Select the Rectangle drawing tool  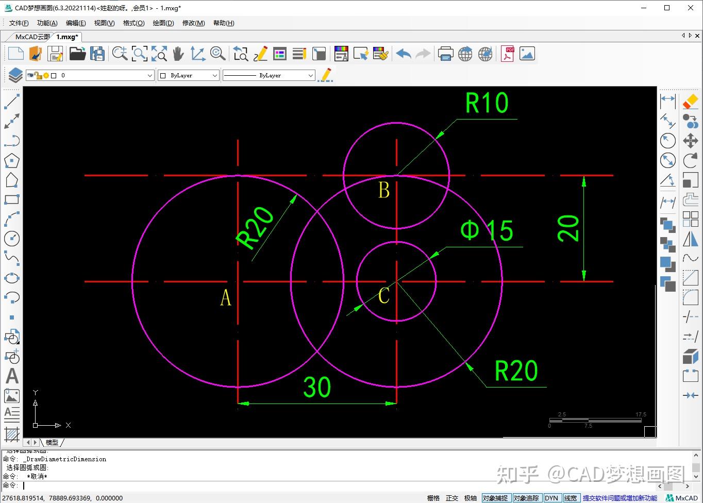(12, 199)
